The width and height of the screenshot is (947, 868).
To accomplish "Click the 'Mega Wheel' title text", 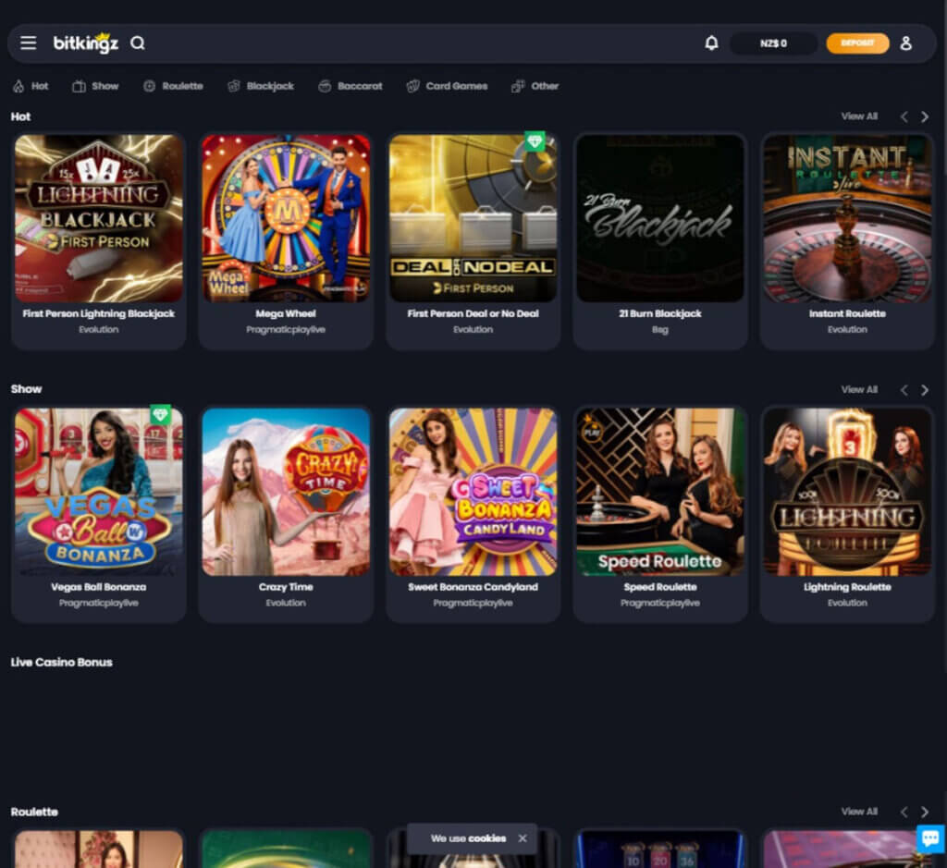I will click(286, 314).
